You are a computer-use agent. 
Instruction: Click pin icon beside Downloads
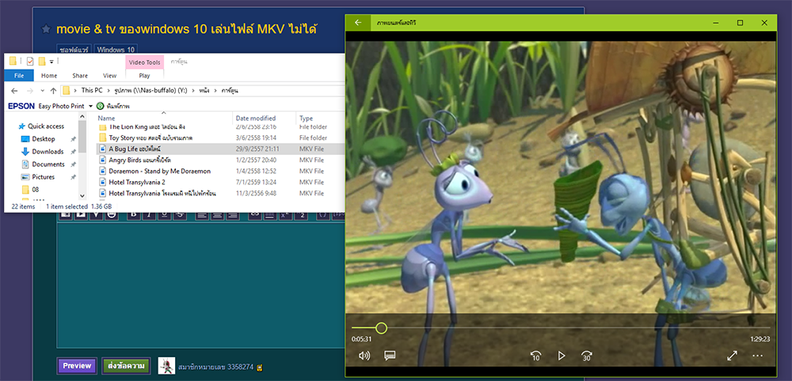73,152
